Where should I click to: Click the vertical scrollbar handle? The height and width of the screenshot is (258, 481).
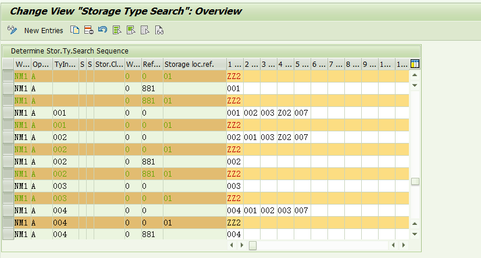(415, 181)
